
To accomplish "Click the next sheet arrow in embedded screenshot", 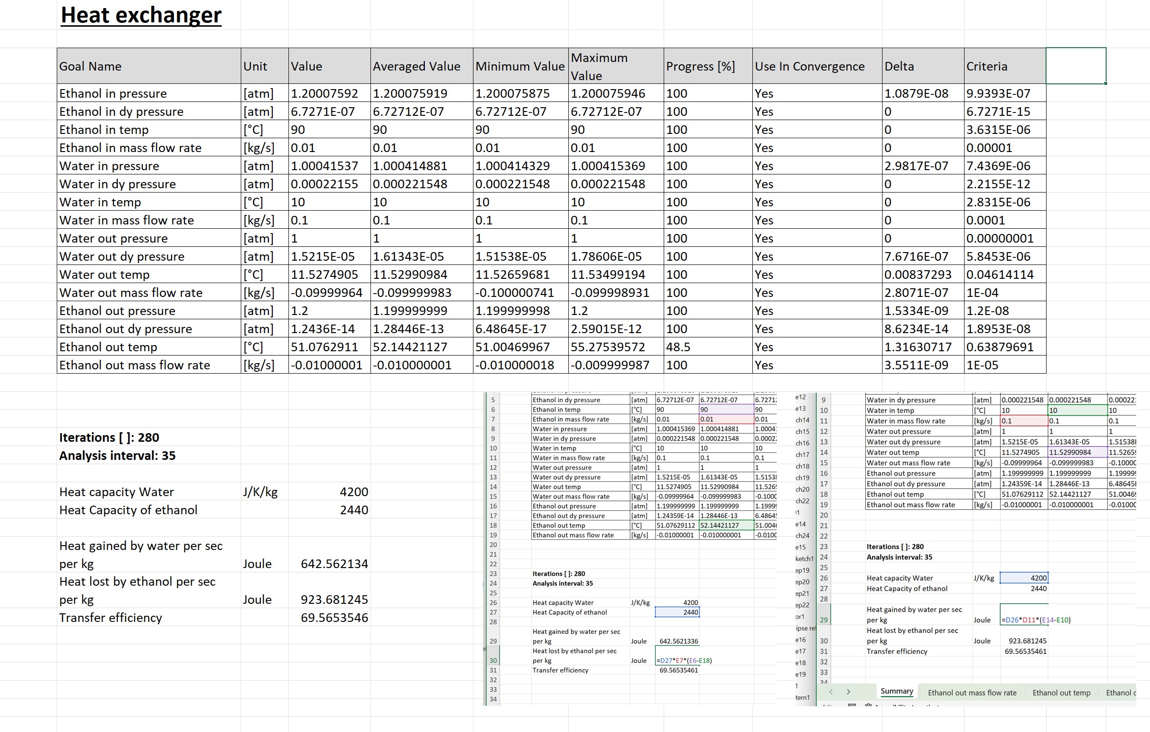I will tap(848, 692).
